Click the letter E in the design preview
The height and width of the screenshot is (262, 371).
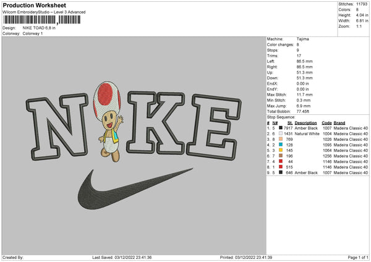214,127
